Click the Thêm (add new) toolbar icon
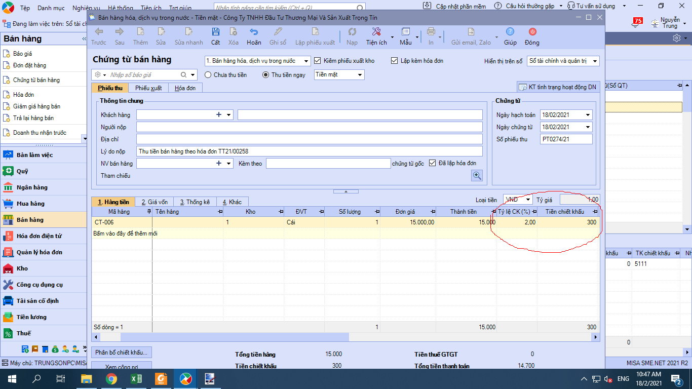This screenshot has height=389, width=692. point(140,31)
